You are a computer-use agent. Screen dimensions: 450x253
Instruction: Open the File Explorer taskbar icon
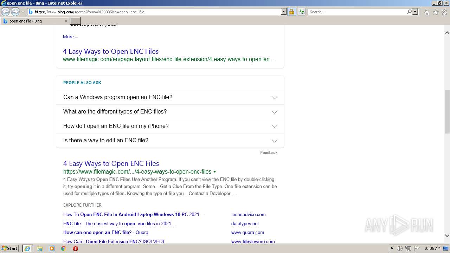[x=40, y=248]
